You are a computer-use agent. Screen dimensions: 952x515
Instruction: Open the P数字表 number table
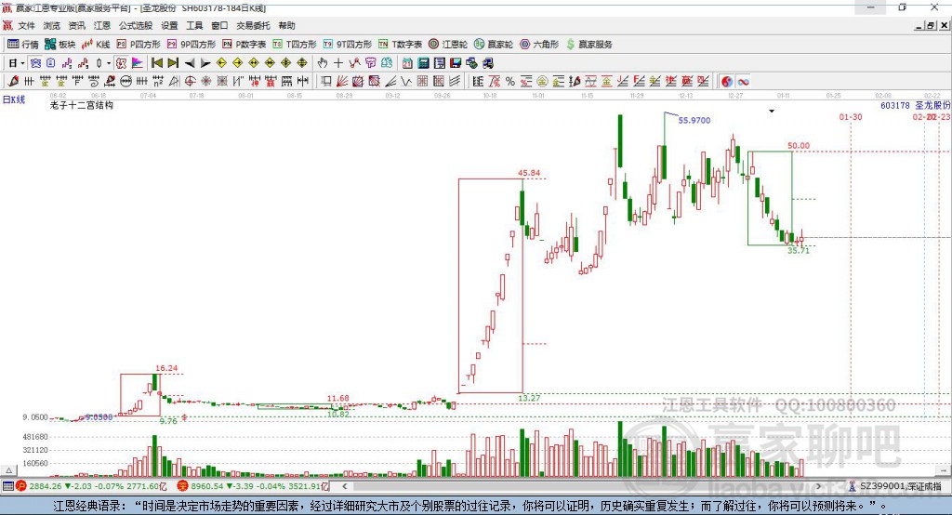245,45
